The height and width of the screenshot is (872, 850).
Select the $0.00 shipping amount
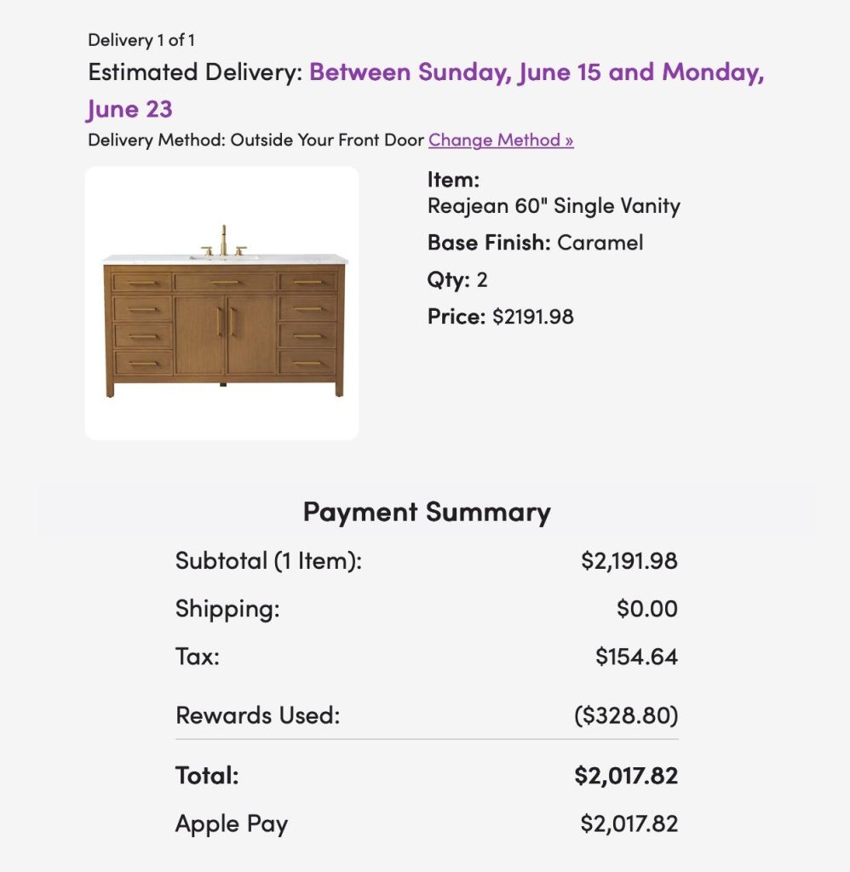click(647, 609)
